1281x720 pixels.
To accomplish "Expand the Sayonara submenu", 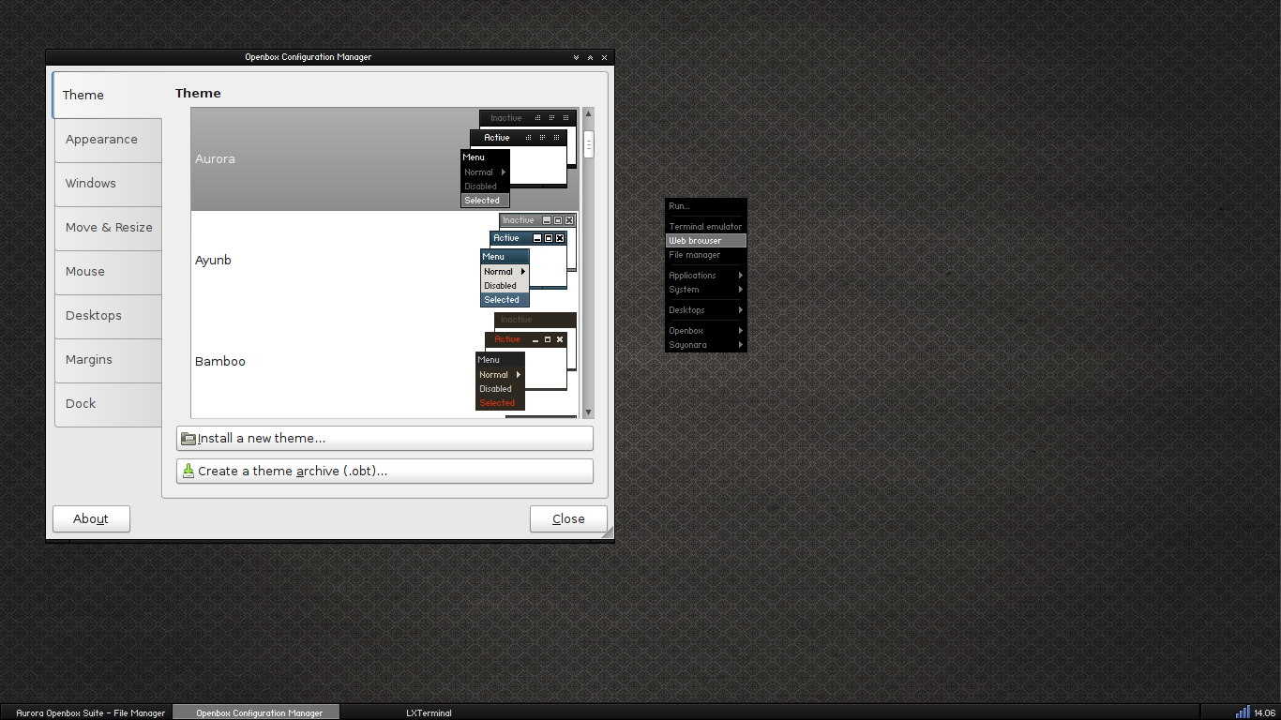I will 706,345.
